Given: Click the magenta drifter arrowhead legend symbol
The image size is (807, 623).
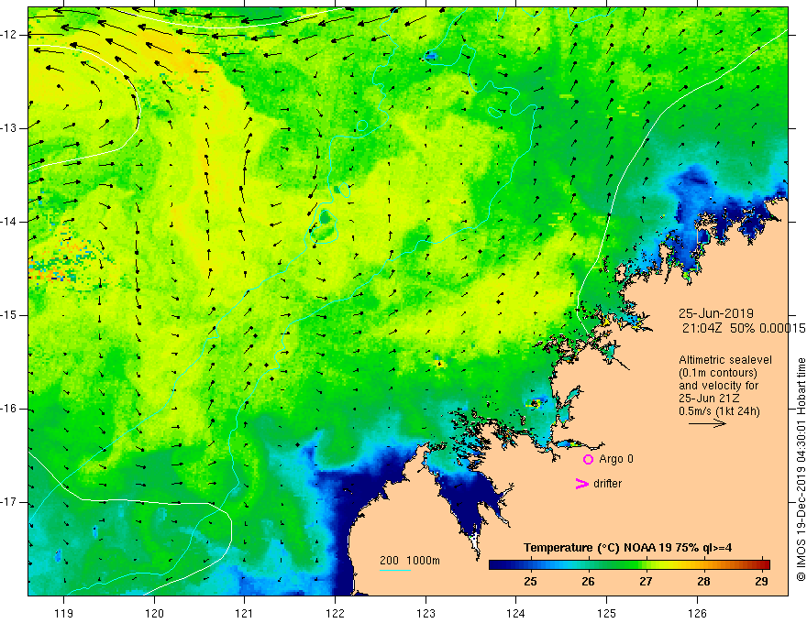Looking at the screenshot, I should pos(582,484).
